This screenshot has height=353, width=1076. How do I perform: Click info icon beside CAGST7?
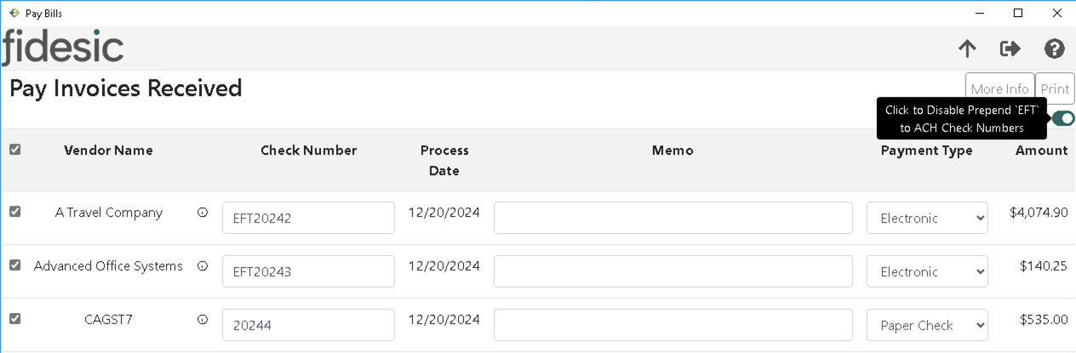coord(203,320)
